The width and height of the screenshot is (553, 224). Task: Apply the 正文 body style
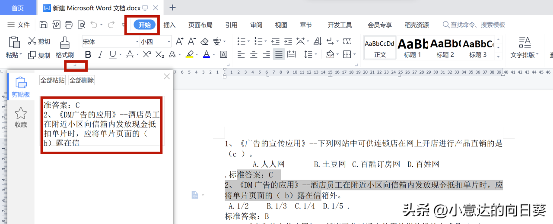click(x=380, y=47)
